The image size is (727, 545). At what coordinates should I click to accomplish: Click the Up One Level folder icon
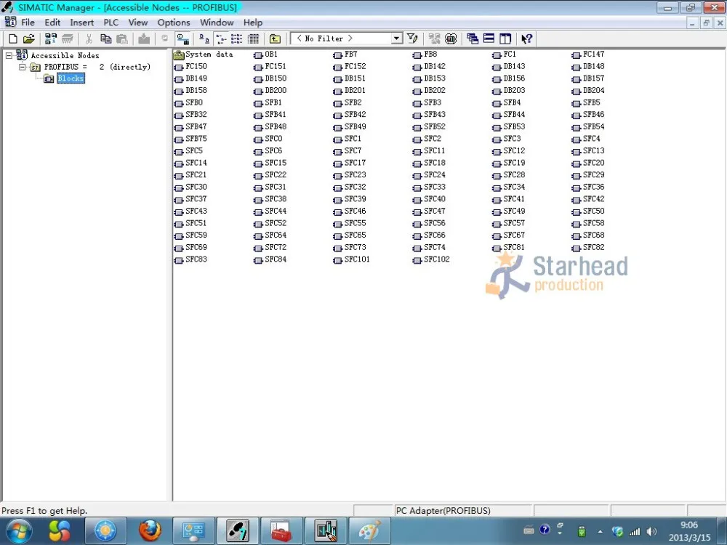click(x=275, y=39)
